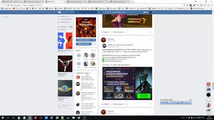The image size is (214, 120).
Task: Open Победители bookmark
Action: (x=101, y=8)
